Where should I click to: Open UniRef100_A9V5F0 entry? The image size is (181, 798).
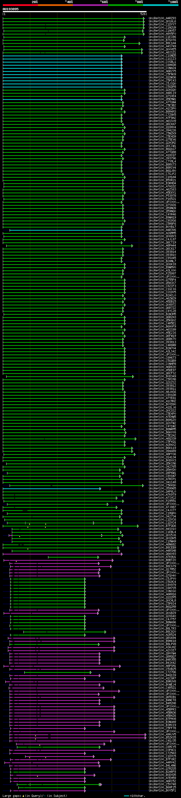coord(162,34)
